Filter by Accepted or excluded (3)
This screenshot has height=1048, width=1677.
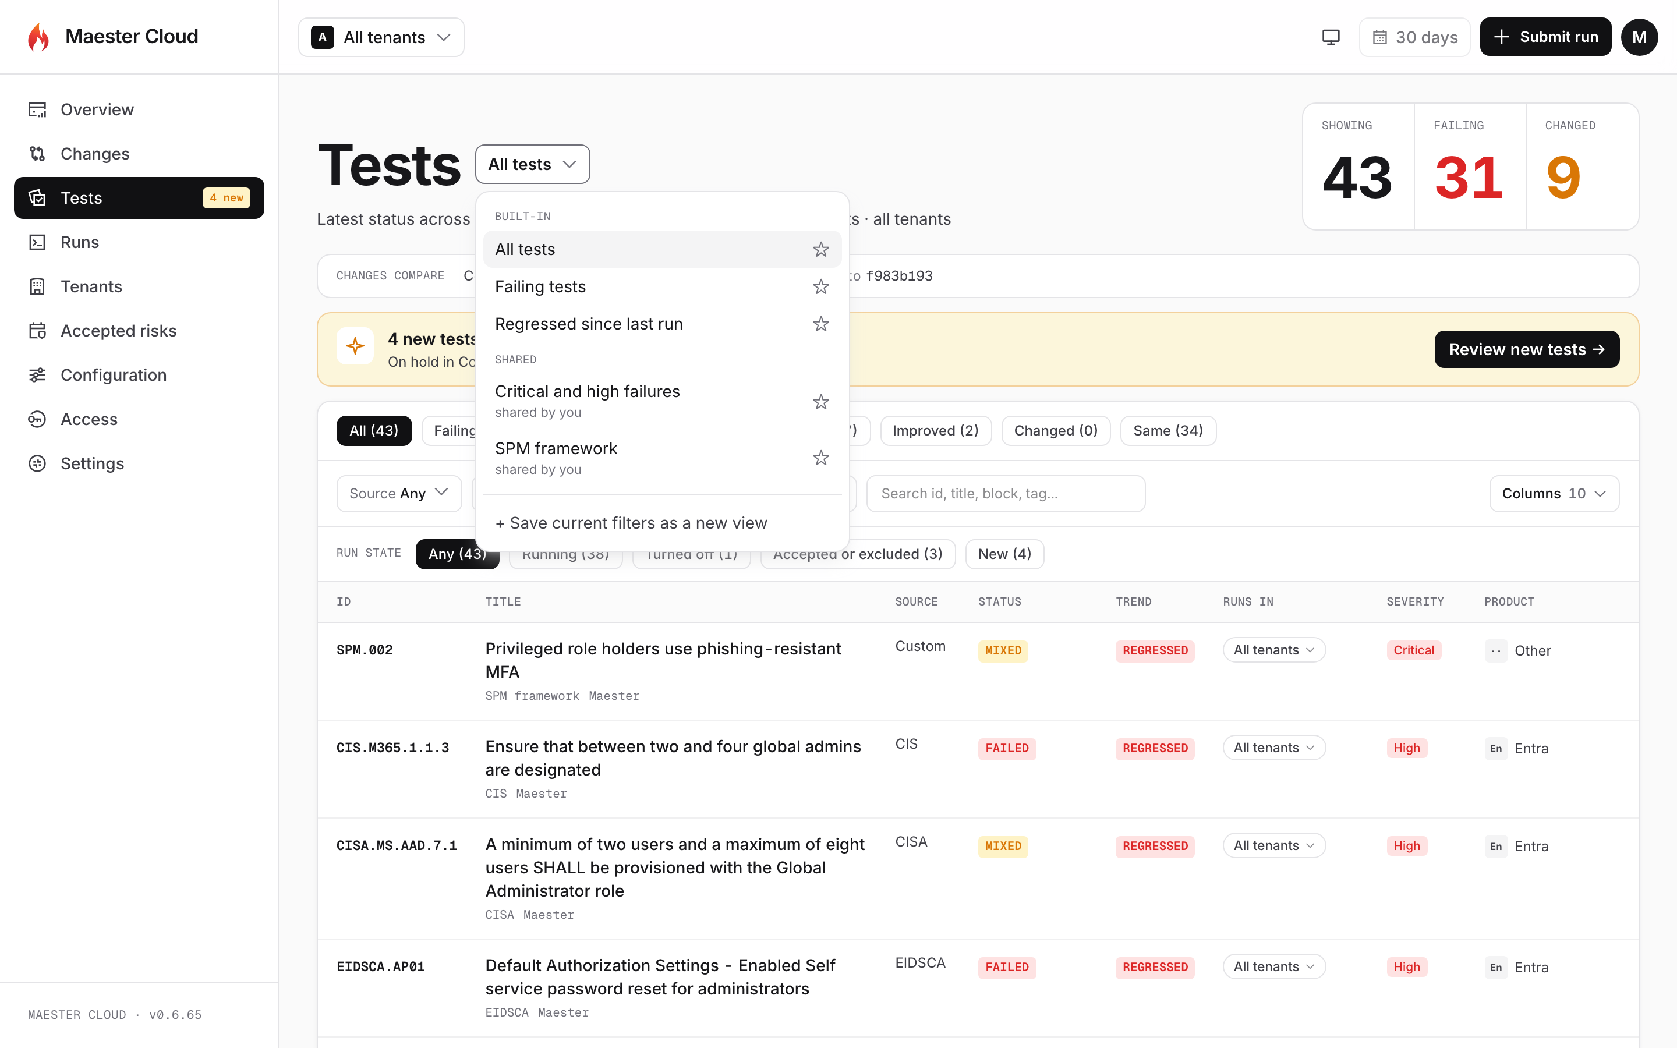857,554
